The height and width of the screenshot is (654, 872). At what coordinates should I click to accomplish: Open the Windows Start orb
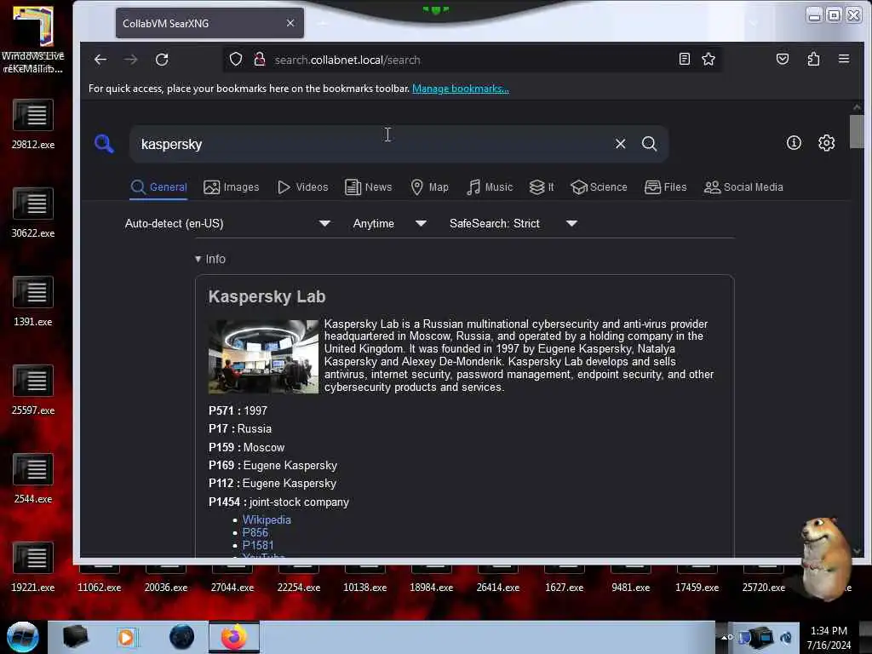coord(23,637)
